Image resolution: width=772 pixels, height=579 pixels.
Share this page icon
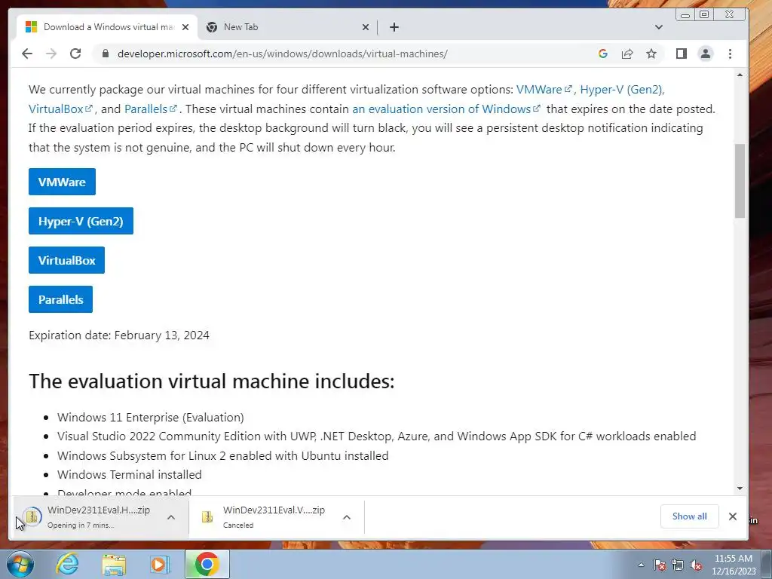tap(626, 54)
